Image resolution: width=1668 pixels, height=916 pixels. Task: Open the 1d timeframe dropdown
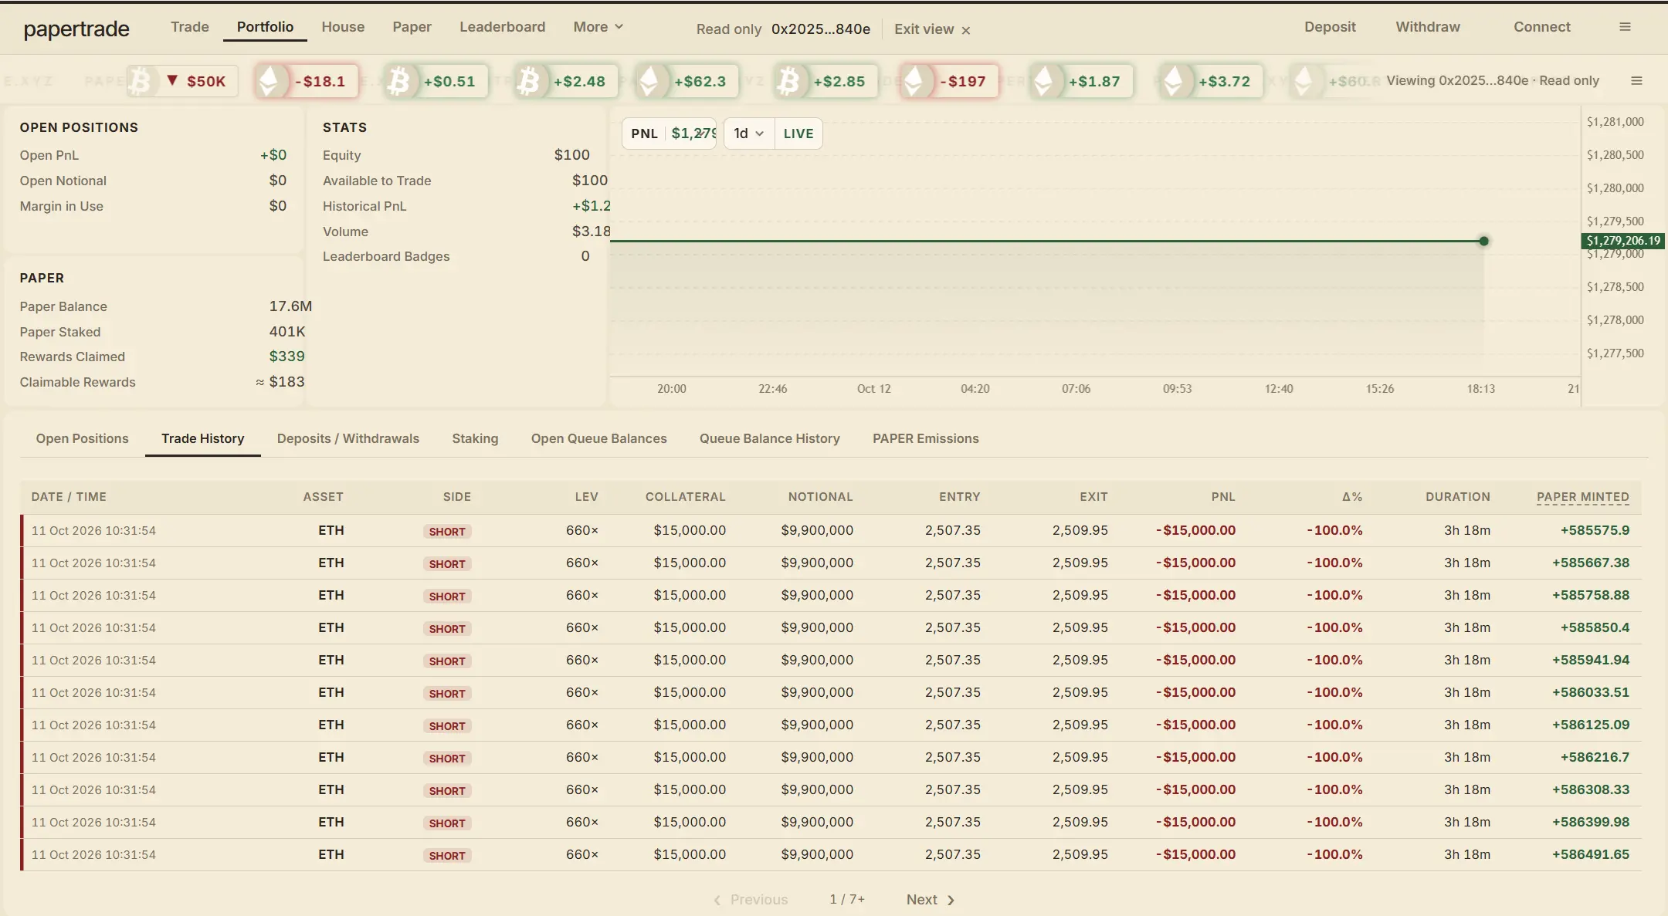pos(748,134)
